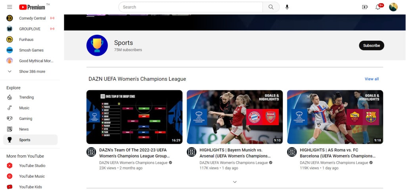Start voice search with microphone

pyautogui.click(x=287, y=7)
